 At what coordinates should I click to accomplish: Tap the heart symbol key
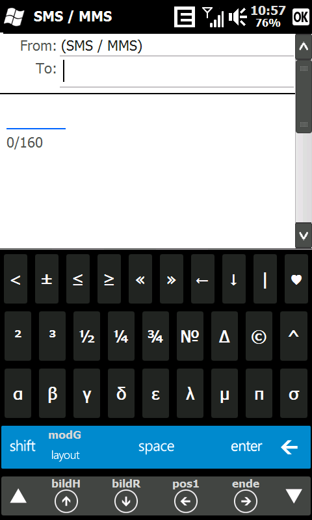[296, 279]
